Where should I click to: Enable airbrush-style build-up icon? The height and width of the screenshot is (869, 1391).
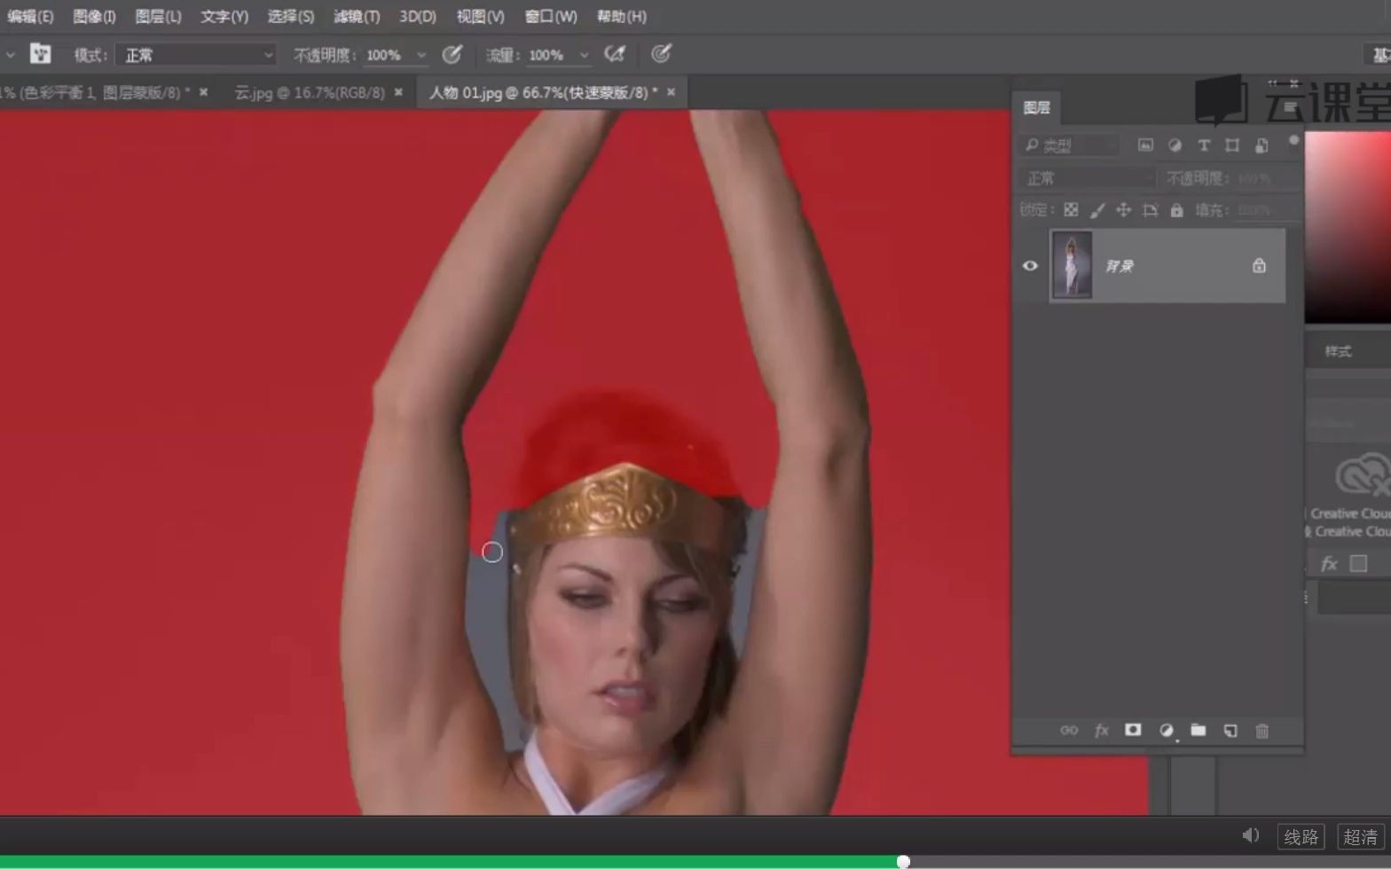tap(615, 55)
